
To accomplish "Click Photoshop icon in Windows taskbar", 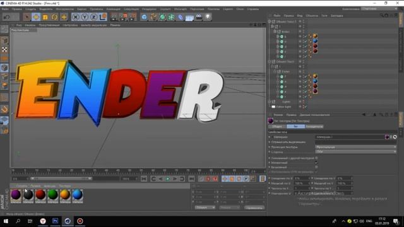I will (x=55, y=221).
